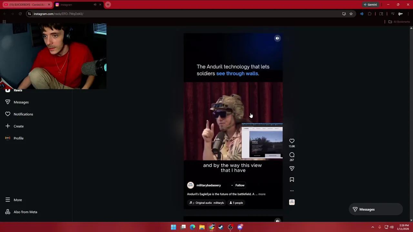The image size is (413, 232).
Task: Open OBS Studio from the taskbar
Action: click(230, 227)
